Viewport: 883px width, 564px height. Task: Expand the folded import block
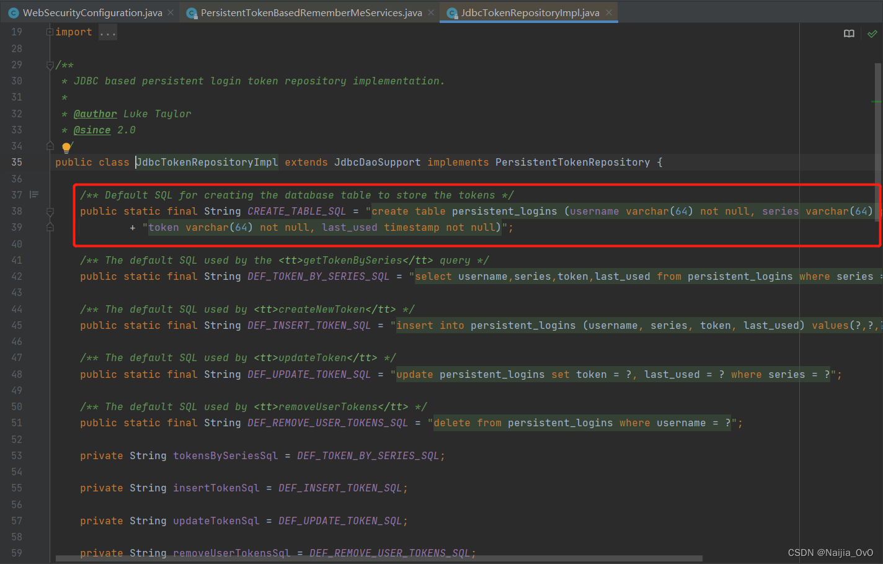coord(50,32)
